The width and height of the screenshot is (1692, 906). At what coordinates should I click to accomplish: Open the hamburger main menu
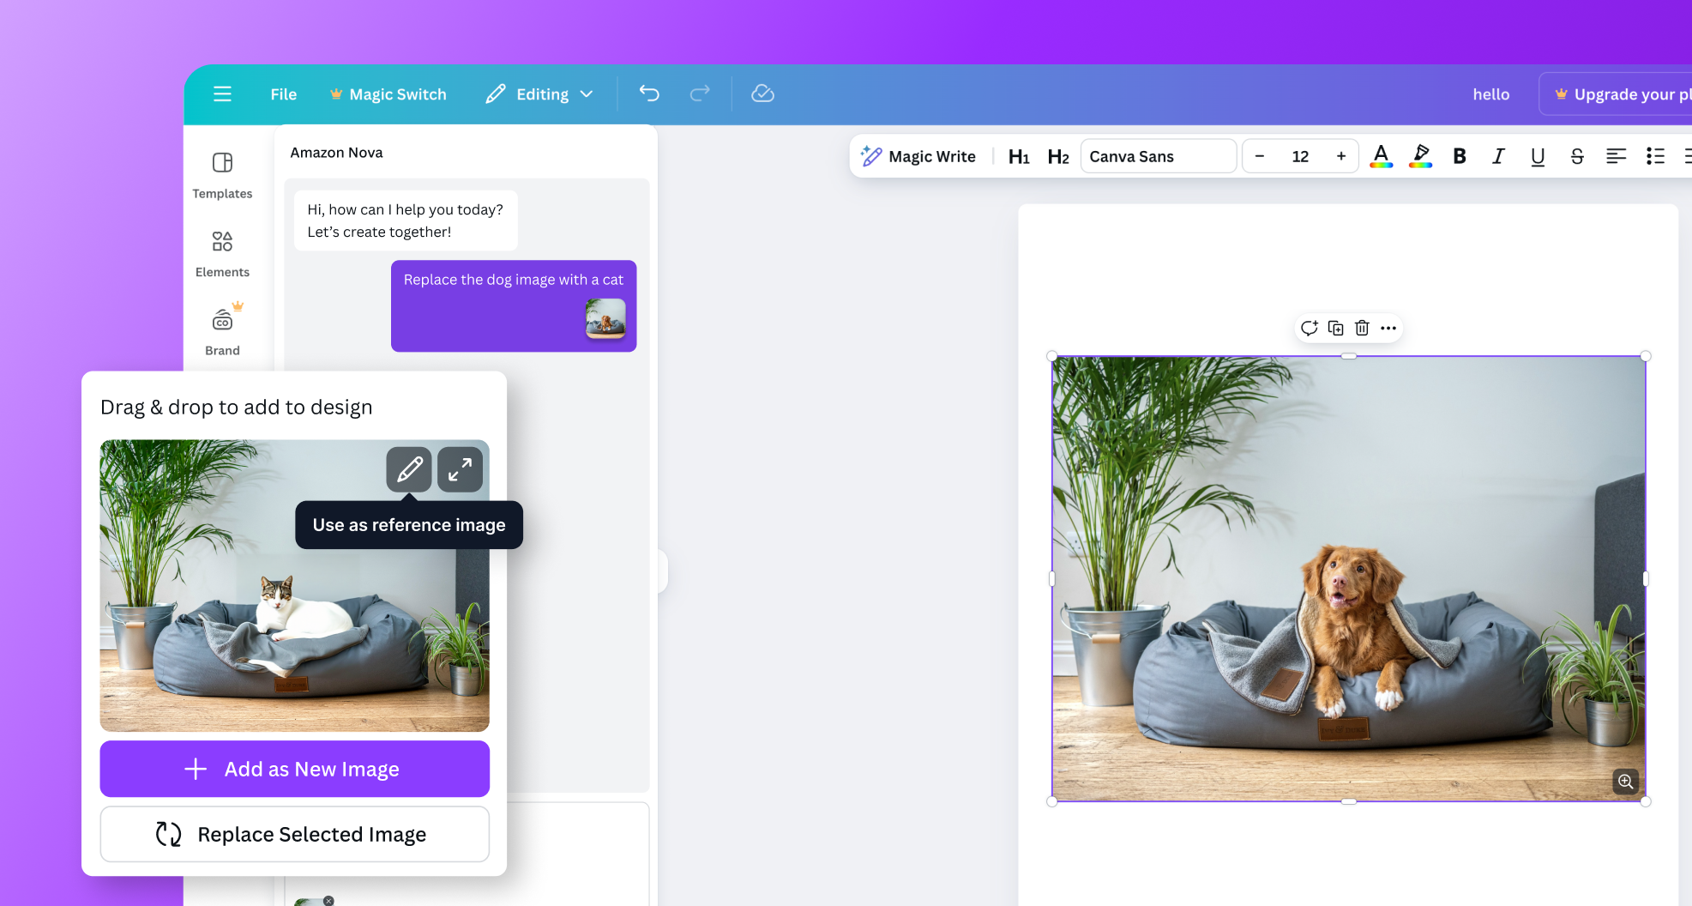[222, 94]
